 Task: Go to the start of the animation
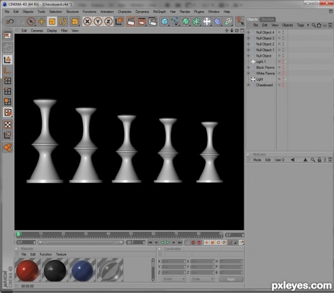(150, 242)
